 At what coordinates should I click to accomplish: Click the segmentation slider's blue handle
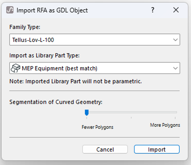click(x=87, y=113)
